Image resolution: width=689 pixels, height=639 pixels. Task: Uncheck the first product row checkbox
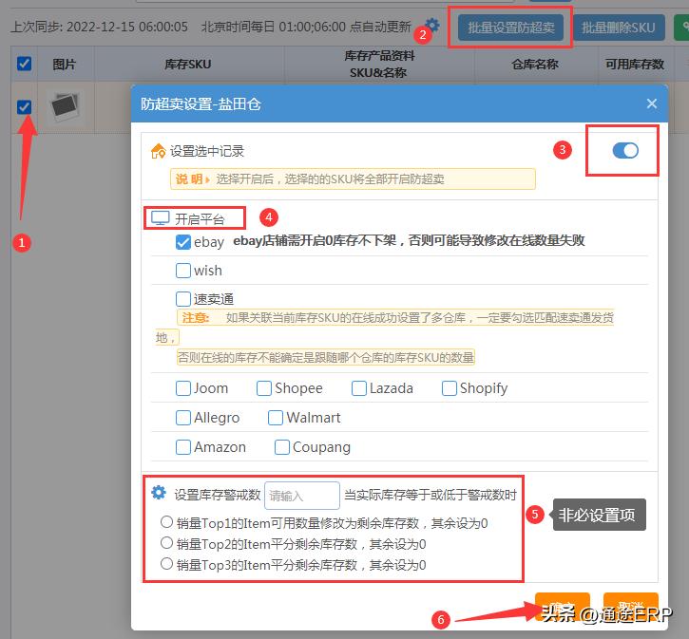[24, 106]
